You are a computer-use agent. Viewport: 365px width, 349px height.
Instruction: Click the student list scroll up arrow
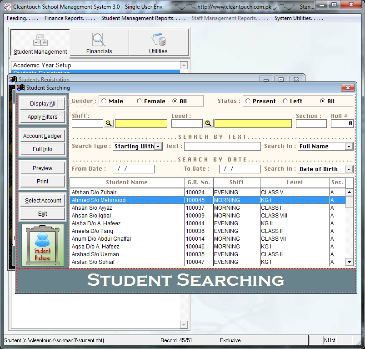click(349, 192)
